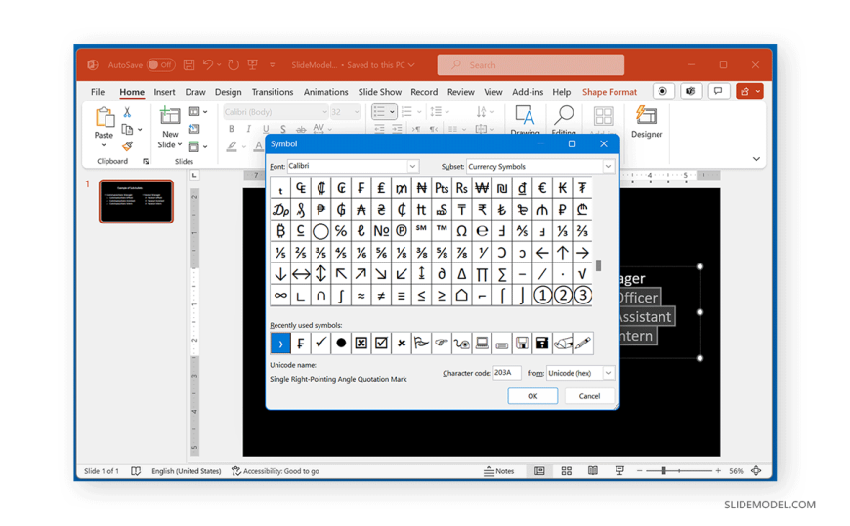Click the Editing magnifier icon
This screenshot has height=526, width=850.
tap(564, 115)
